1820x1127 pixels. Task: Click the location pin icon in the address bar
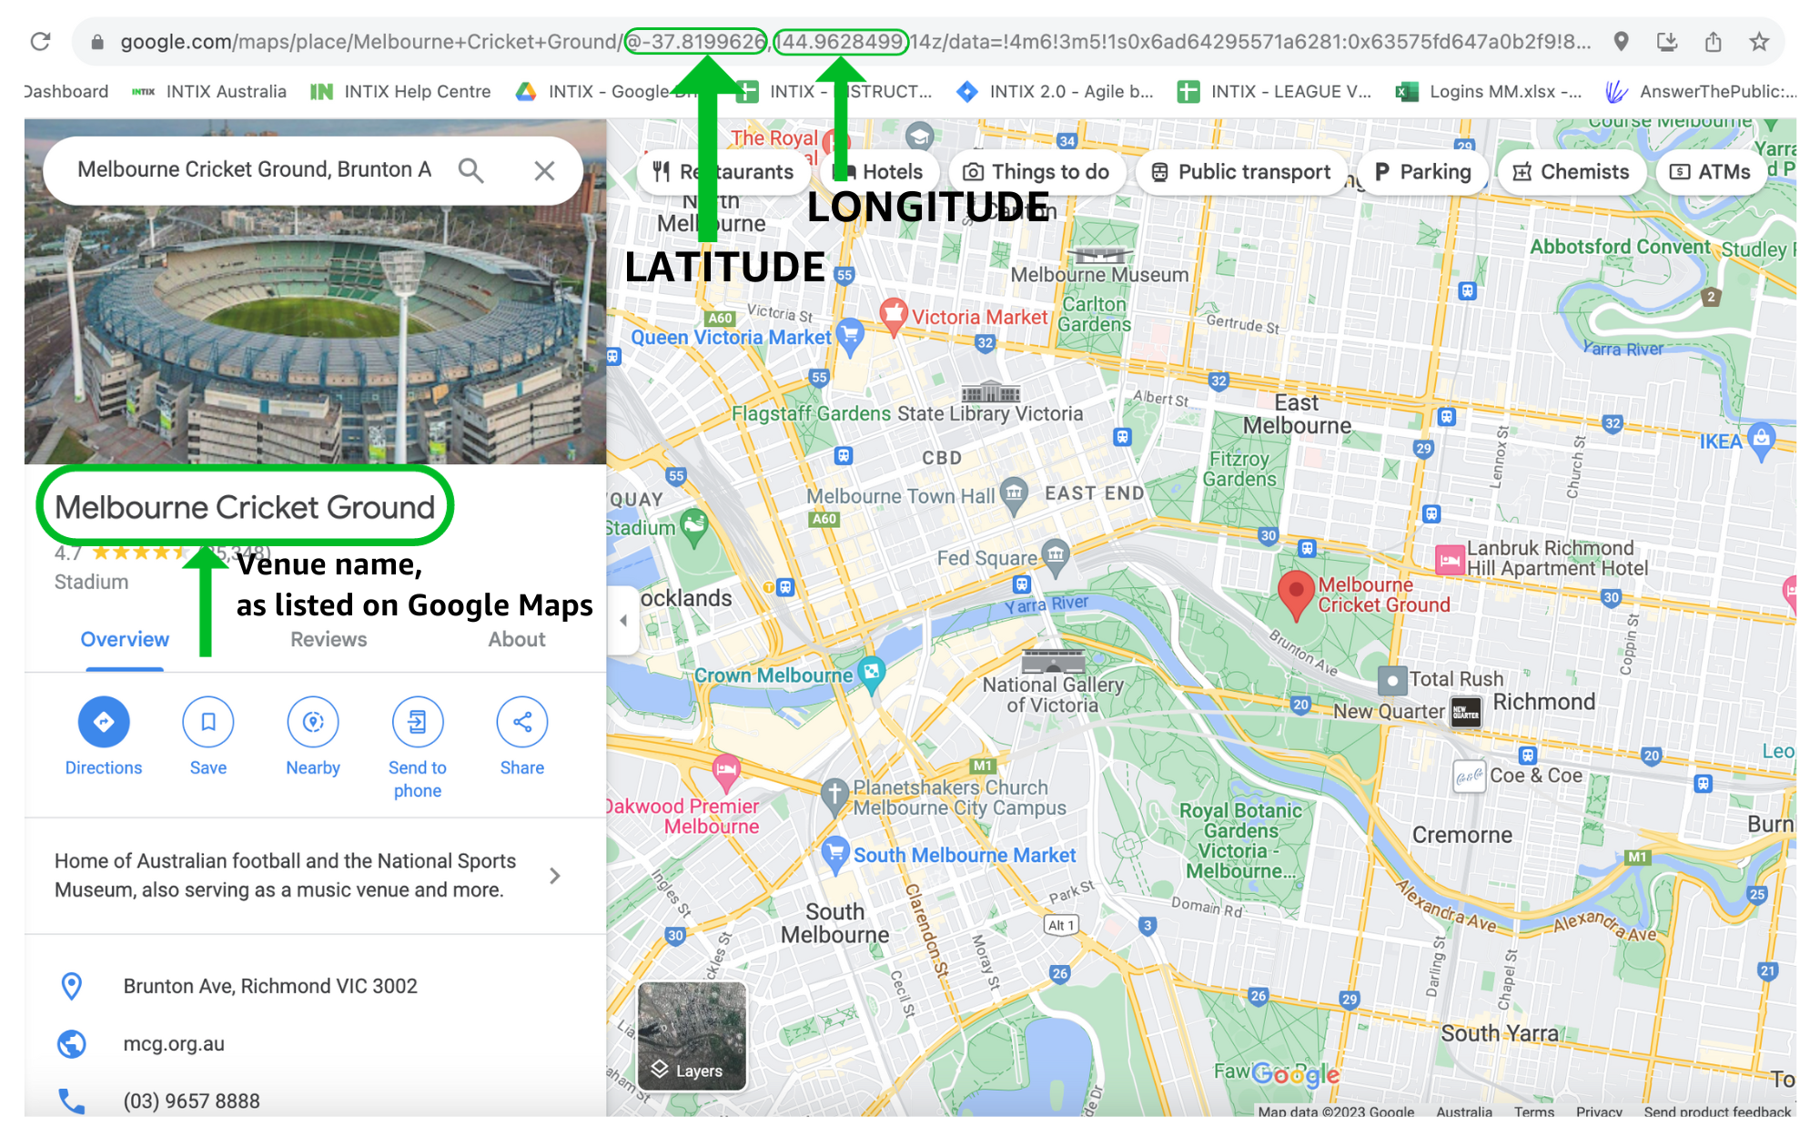[x=1621, y=42]
